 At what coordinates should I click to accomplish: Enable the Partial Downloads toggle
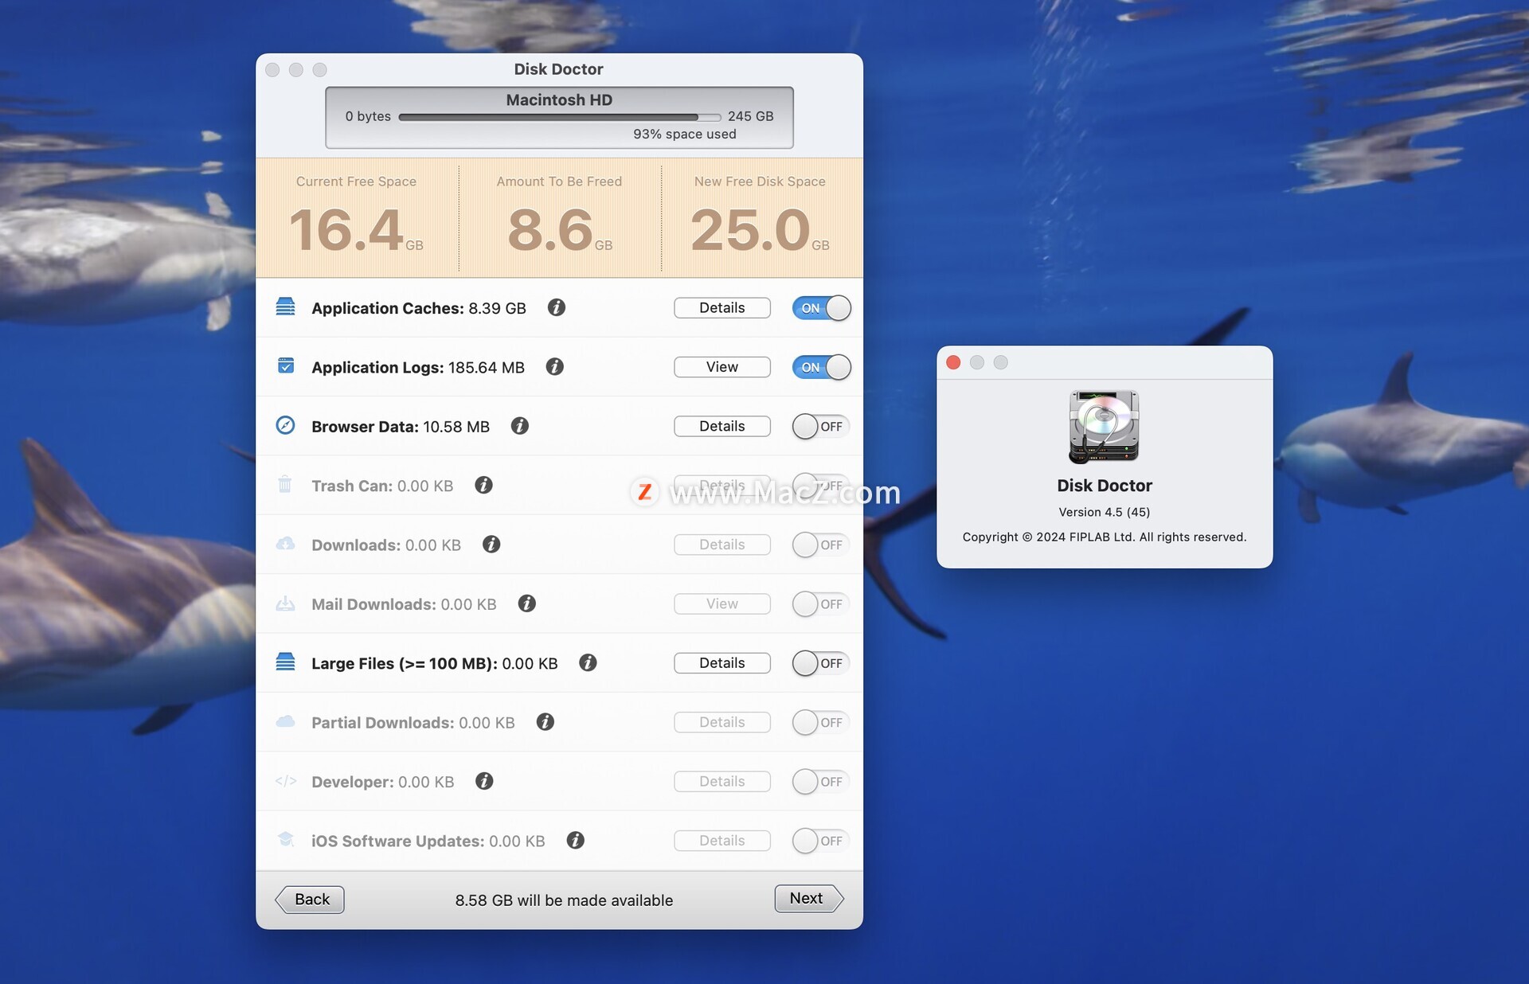coord(821,722)
